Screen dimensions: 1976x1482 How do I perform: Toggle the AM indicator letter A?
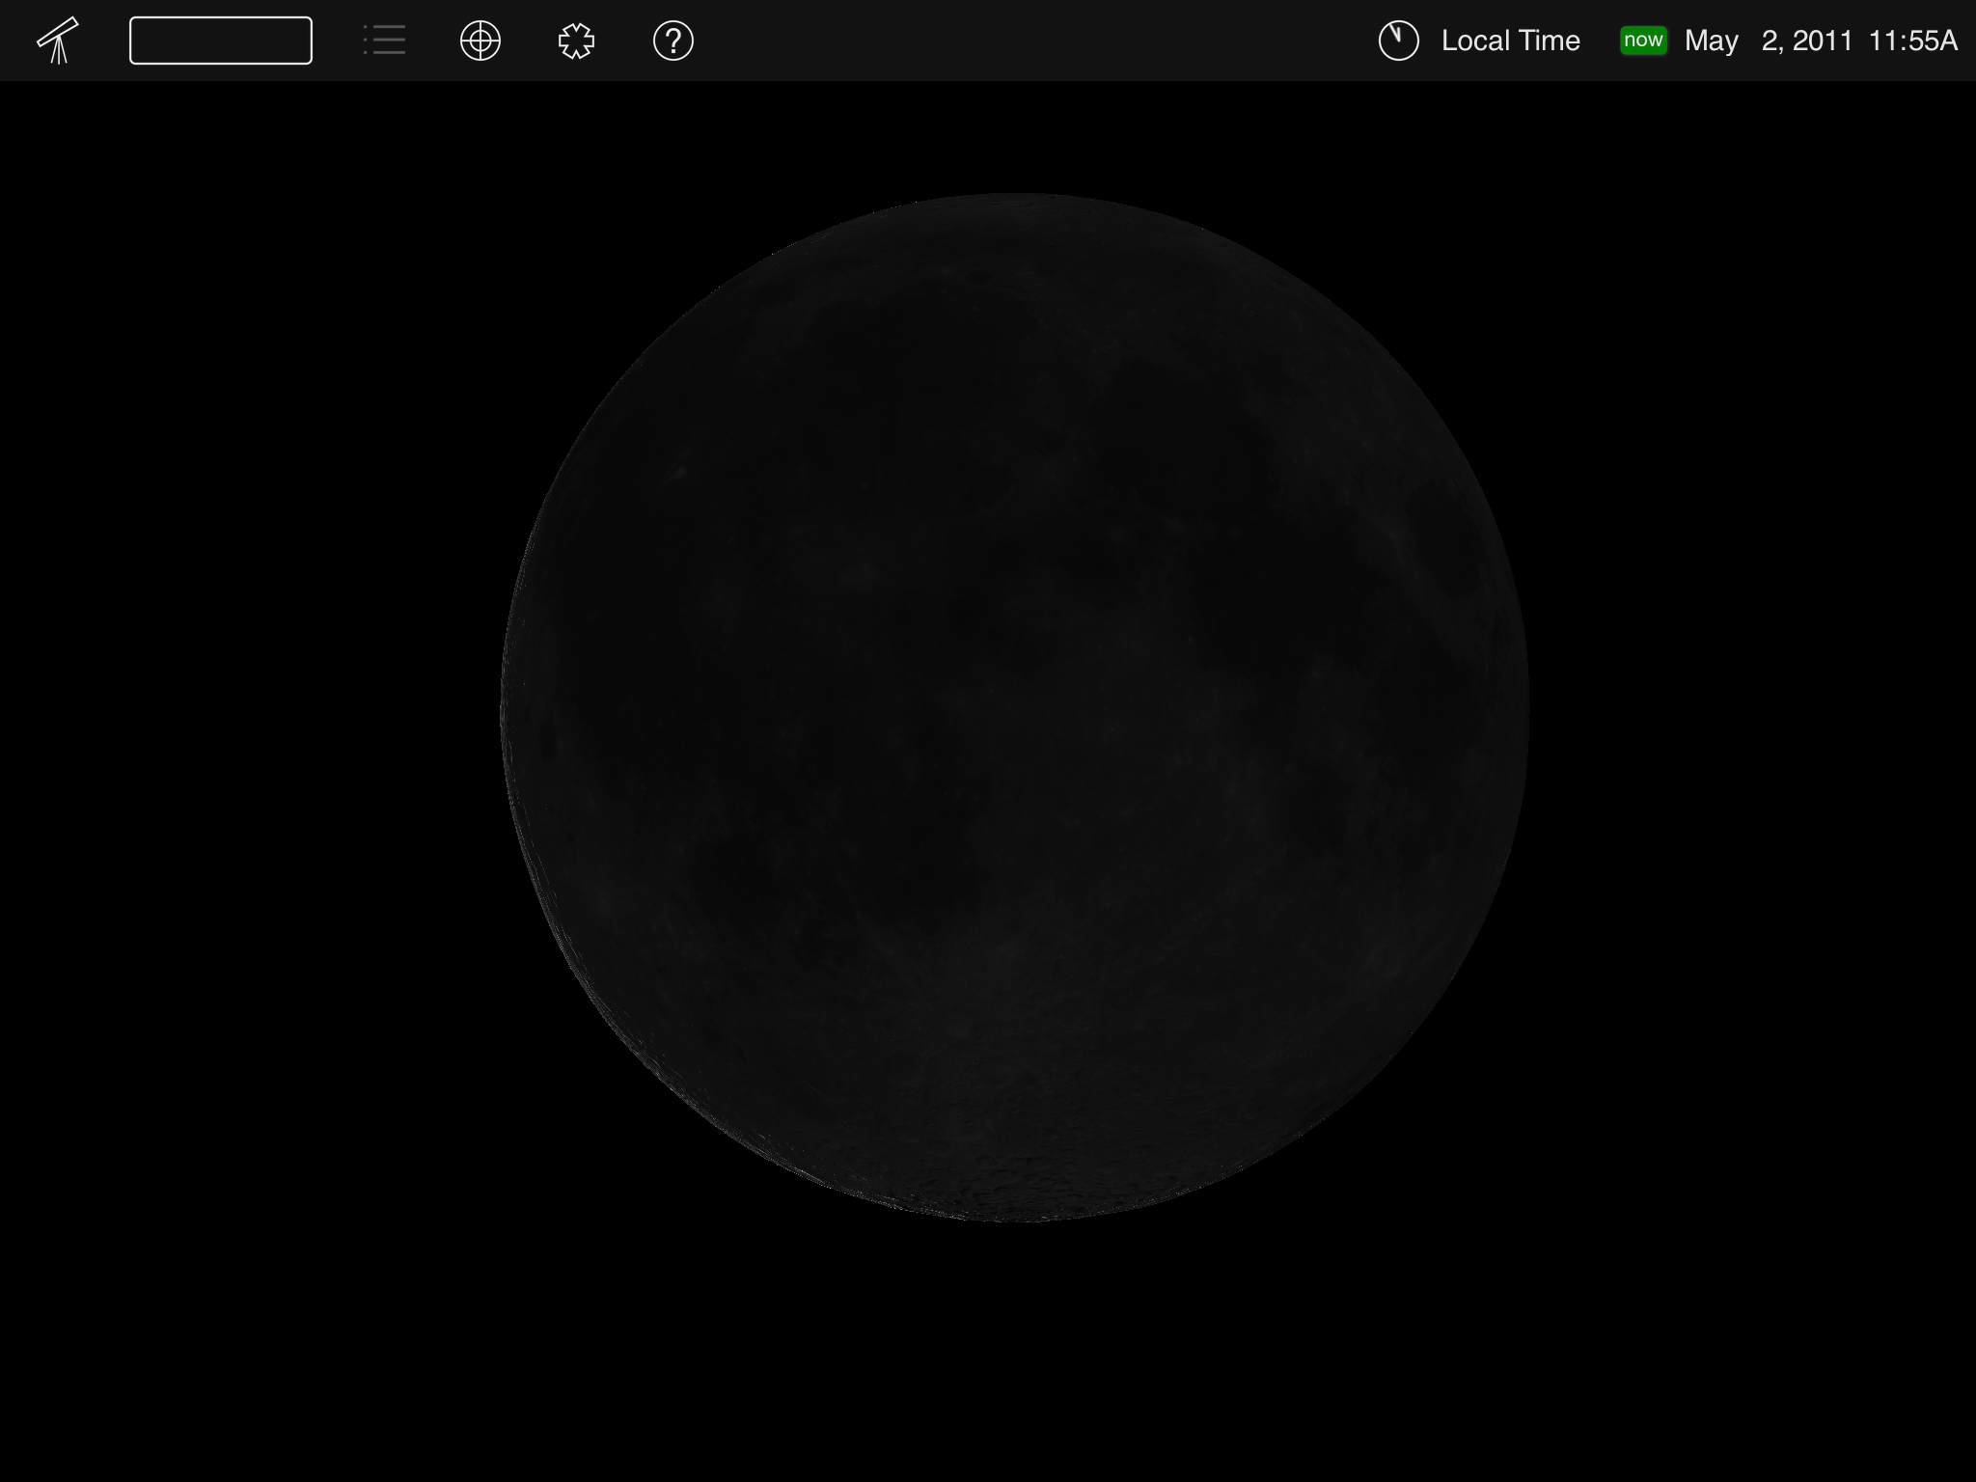click(1949, 41)
